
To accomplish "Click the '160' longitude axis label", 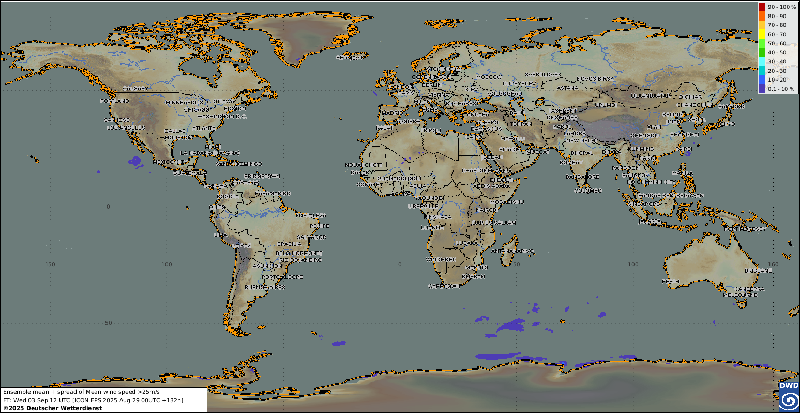I will pyautogui.click(x=773, y=264).
